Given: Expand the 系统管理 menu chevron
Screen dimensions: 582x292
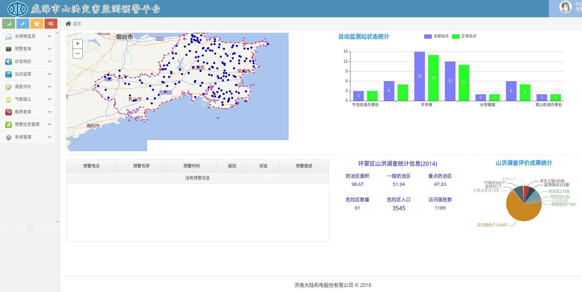Looking at the screenshot, I should coord(50,137).
